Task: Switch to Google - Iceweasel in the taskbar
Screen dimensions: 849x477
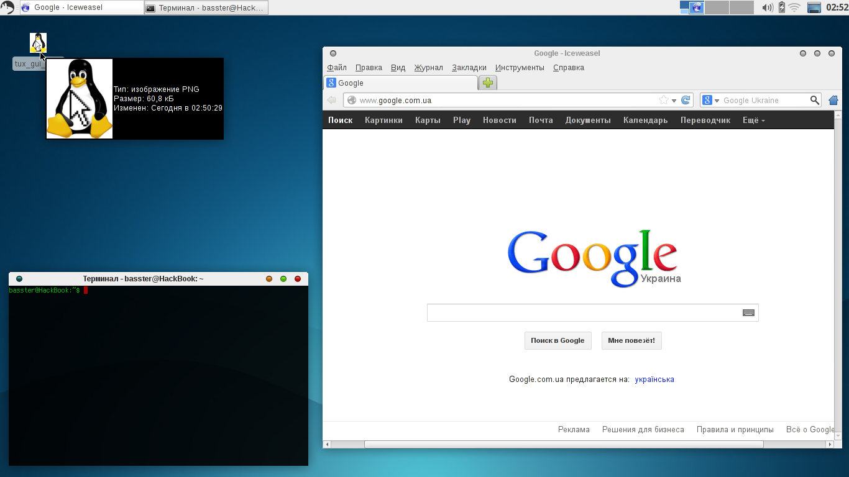Action: coord(81,7)
